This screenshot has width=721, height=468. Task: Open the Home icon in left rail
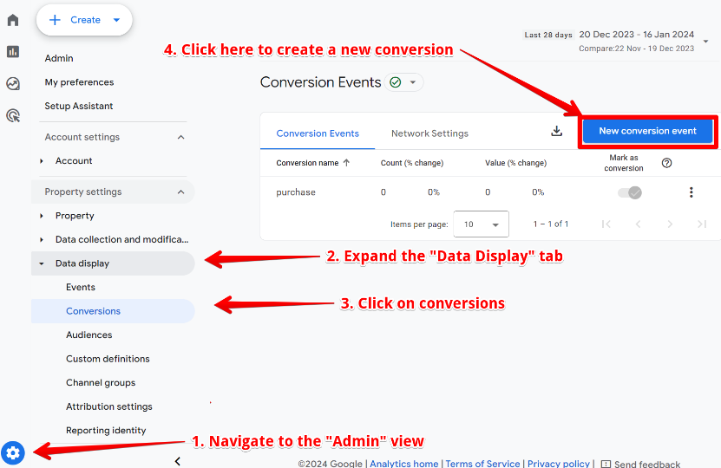[13, 20]
